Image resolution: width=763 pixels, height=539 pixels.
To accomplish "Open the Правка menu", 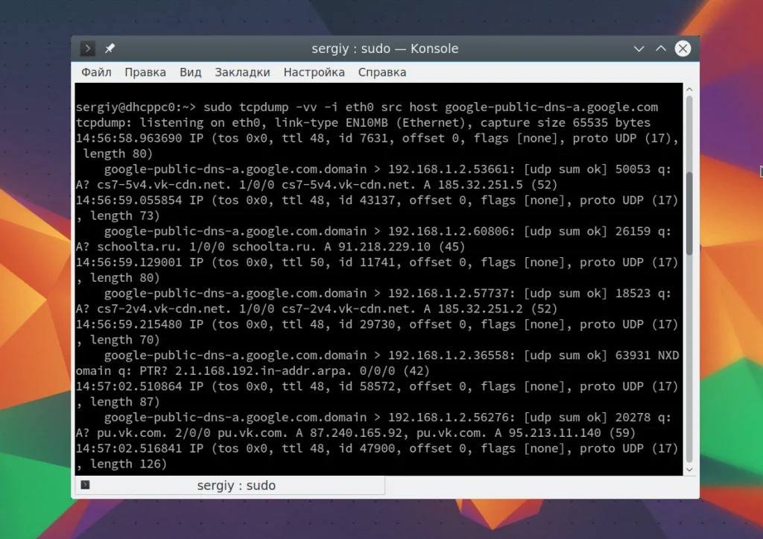I will pos(145,72).
